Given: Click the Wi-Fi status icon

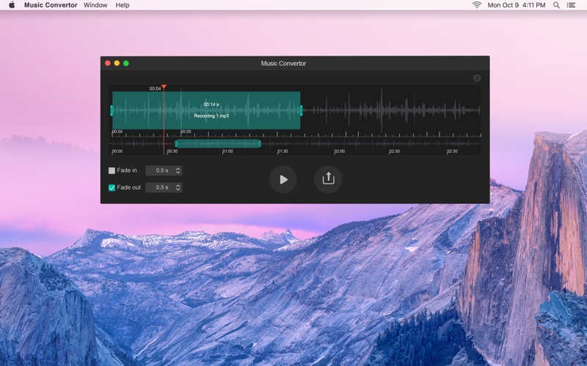Looking at the screenshot, I should click(476, 5).
